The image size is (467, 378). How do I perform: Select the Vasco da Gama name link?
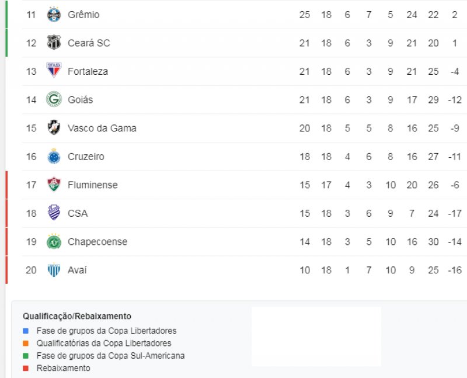click(x=102, y=128)
